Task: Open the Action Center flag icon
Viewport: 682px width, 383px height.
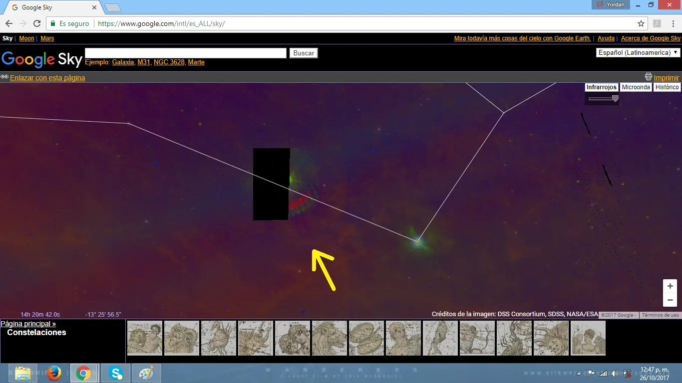Action: point(591,373)
